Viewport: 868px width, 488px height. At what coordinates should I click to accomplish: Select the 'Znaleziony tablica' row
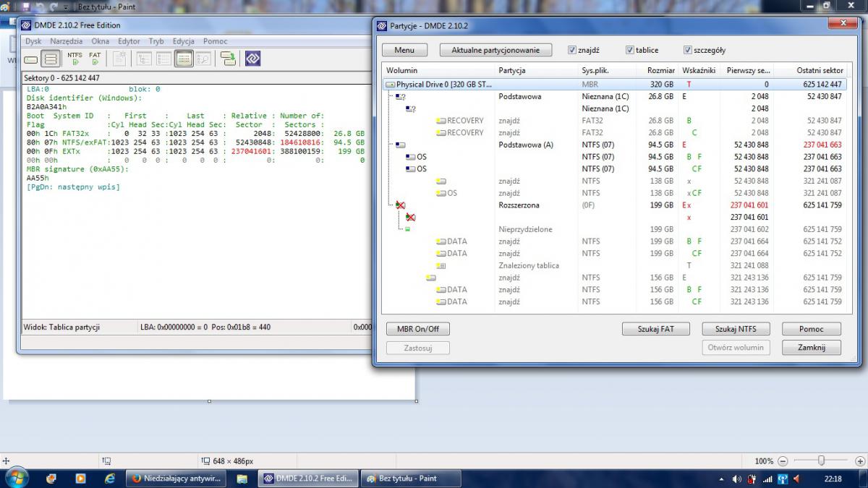pyautogui.click(x=615, y=265)
